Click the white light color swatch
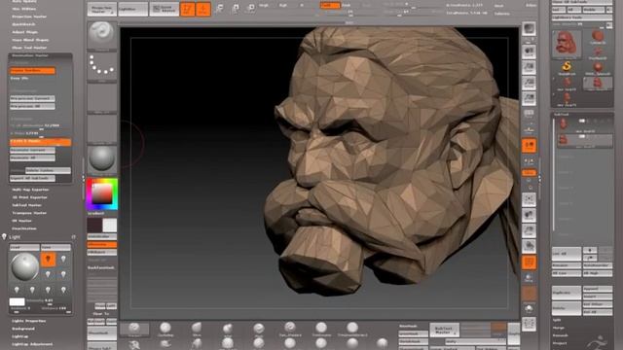The image size is (623, 350). point(18,302)
